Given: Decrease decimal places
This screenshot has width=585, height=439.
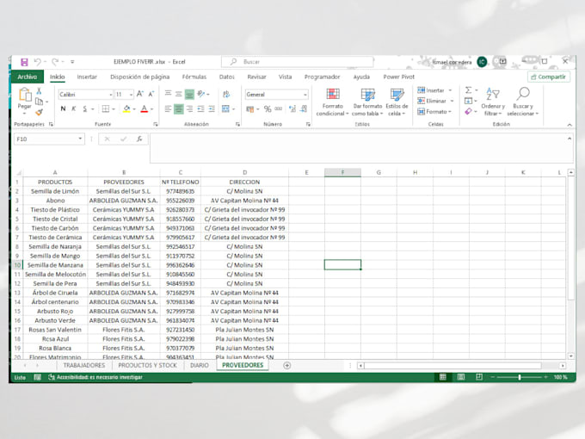Looking at the screenshot, I should tap(304, 109).
